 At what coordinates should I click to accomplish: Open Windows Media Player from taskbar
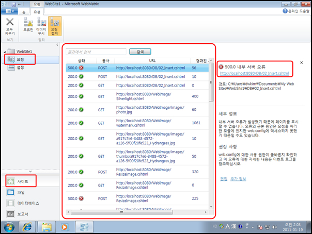(65, 227)
